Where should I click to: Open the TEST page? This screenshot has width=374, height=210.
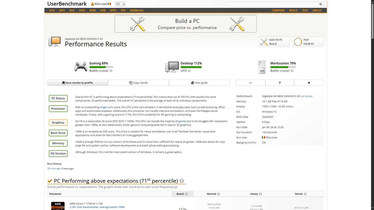pyautogui.click(x=305, y=10)
